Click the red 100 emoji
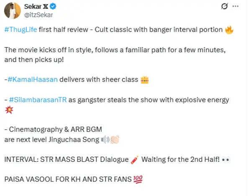This screenshot has width=251, height=196. pos(138,180)
